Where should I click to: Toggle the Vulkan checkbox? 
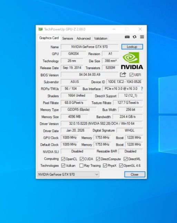(x=63, y=166)
